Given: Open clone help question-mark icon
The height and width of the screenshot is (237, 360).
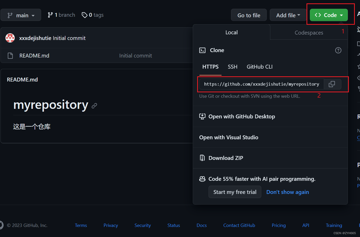Looking at the screenshot, I should coord(338,50).
